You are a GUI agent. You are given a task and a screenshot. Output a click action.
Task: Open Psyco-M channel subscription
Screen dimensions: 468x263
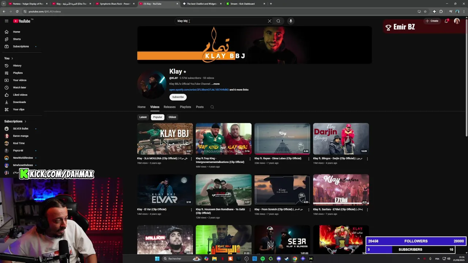click(x=21, y=150)
